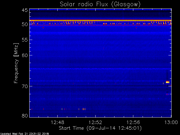The image size is (180, 135).
Task: Click the "Start Time (09-Jul-14 12:45:01)" label
Action: coord(100,128)
